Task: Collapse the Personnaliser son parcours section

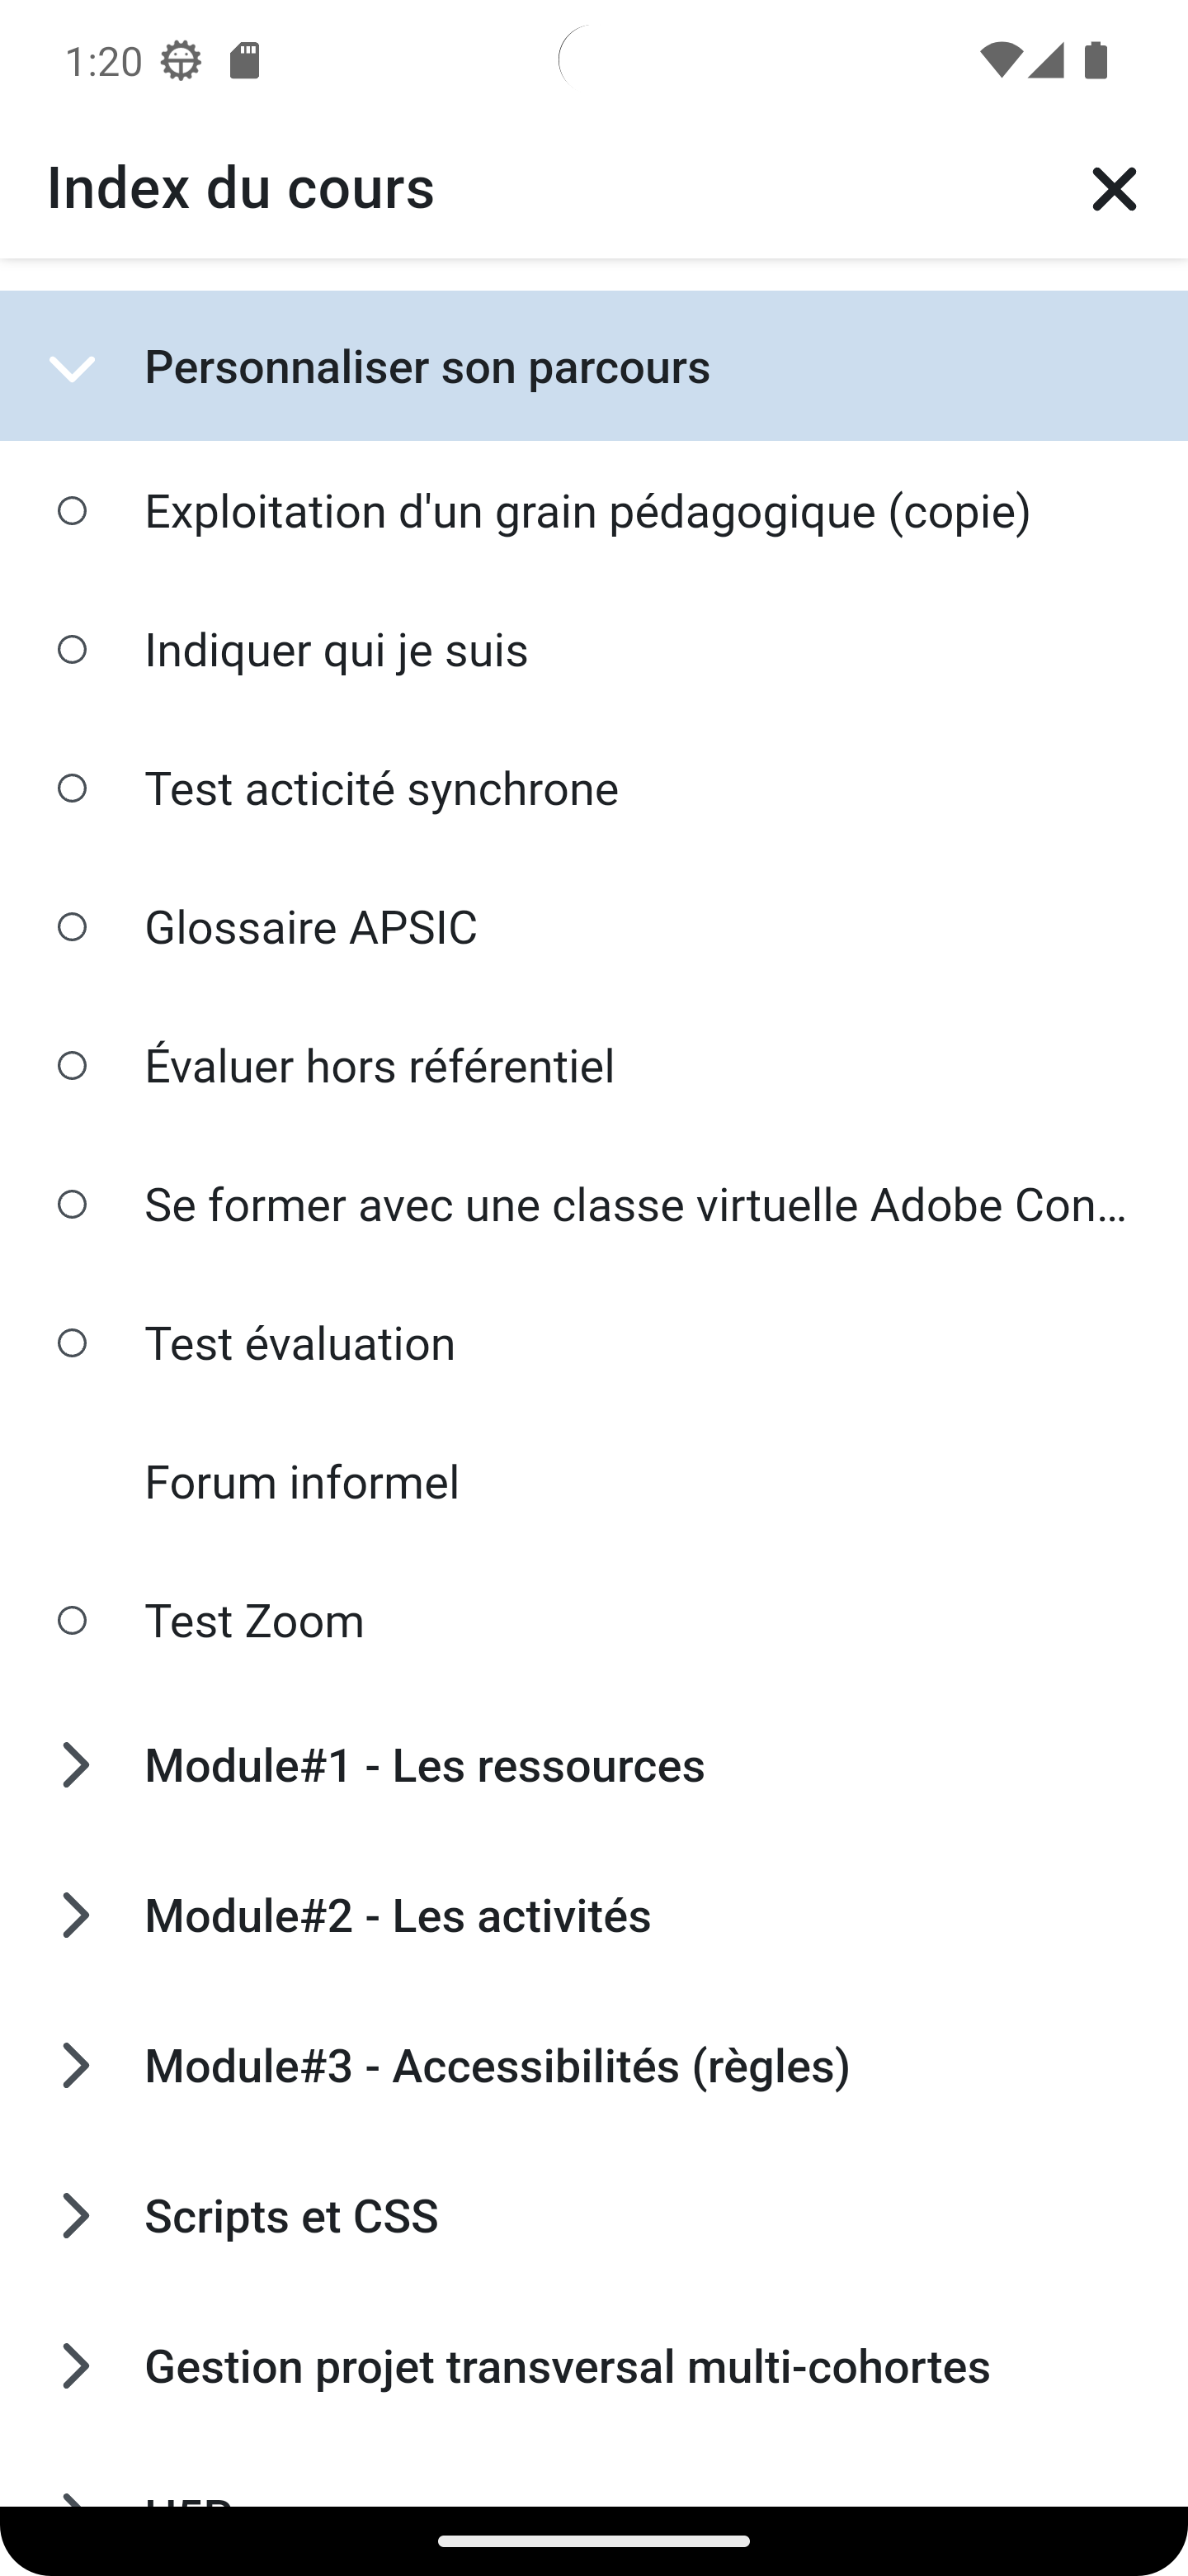Action: [72, 368]
